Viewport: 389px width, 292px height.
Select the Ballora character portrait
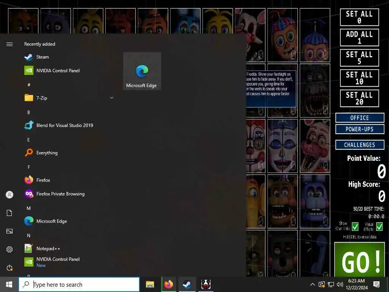click(283, 146)
